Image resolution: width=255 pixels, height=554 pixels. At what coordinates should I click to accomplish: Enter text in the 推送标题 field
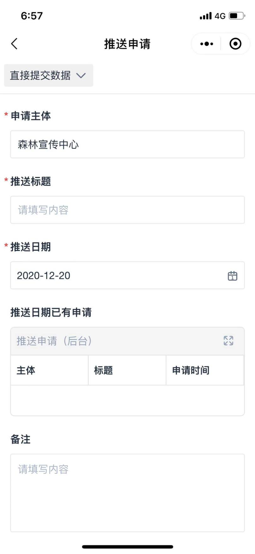127,210
